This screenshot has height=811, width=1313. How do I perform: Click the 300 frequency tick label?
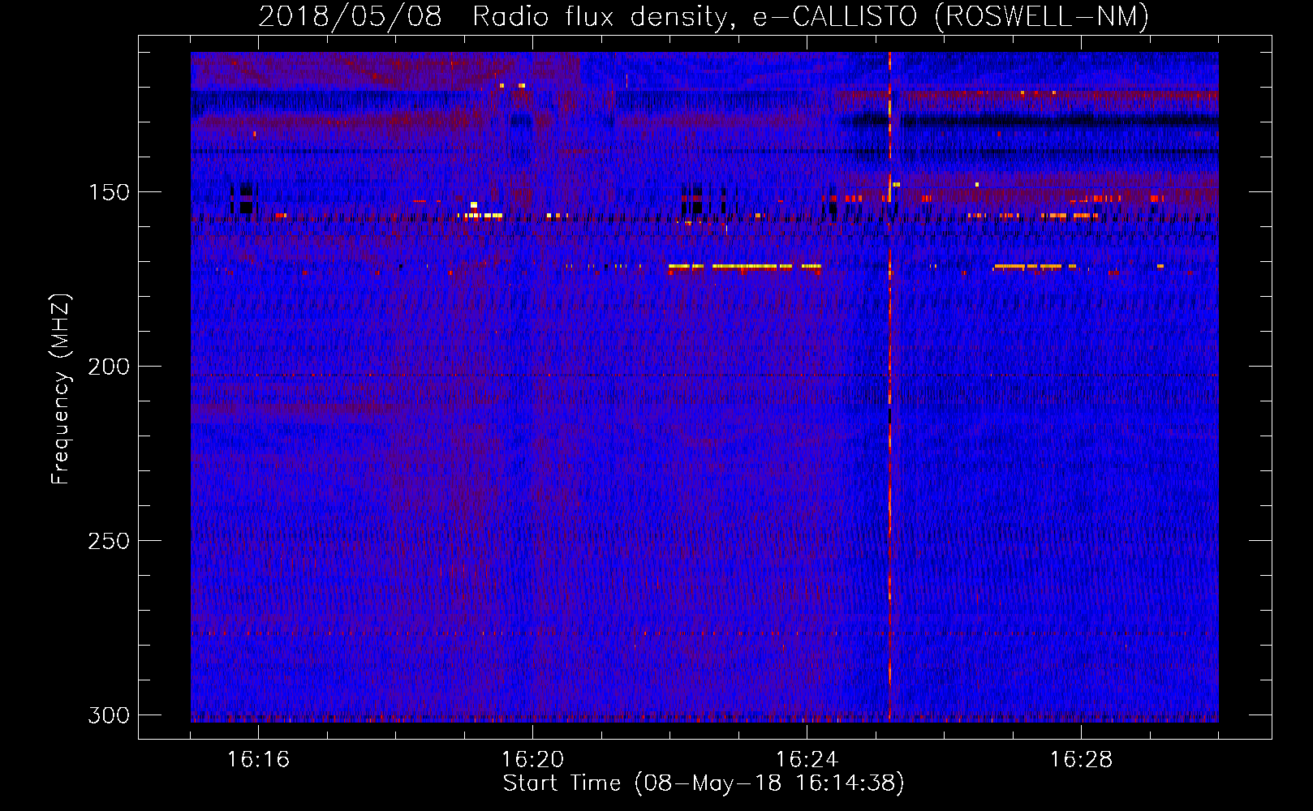(x=109, y=715)
